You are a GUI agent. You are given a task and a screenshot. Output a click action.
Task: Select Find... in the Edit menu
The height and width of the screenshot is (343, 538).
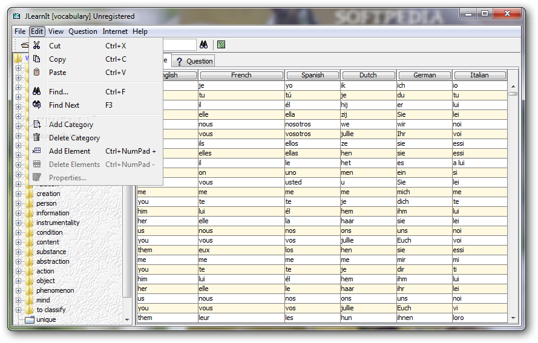(96, 91)
